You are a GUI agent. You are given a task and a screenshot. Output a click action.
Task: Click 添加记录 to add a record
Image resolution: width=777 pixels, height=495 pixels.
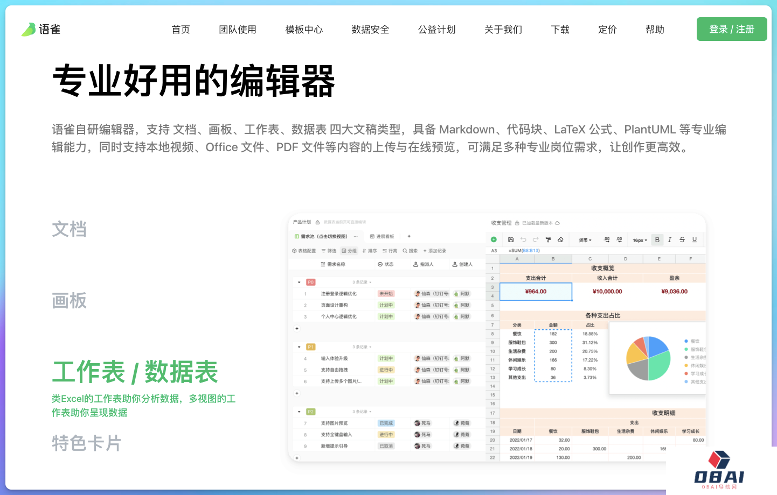[x=435, y=251]
